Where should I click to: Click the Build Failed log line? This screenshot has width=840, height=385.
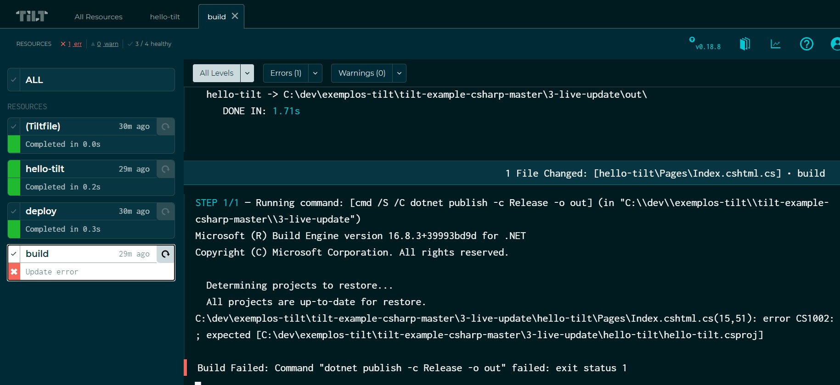coord(412,368)
